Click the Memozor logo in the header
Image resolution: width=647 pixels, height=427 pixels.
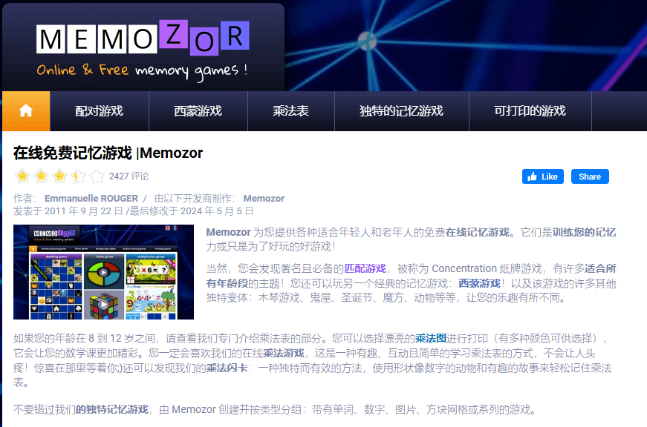click(x=143, y=48)
